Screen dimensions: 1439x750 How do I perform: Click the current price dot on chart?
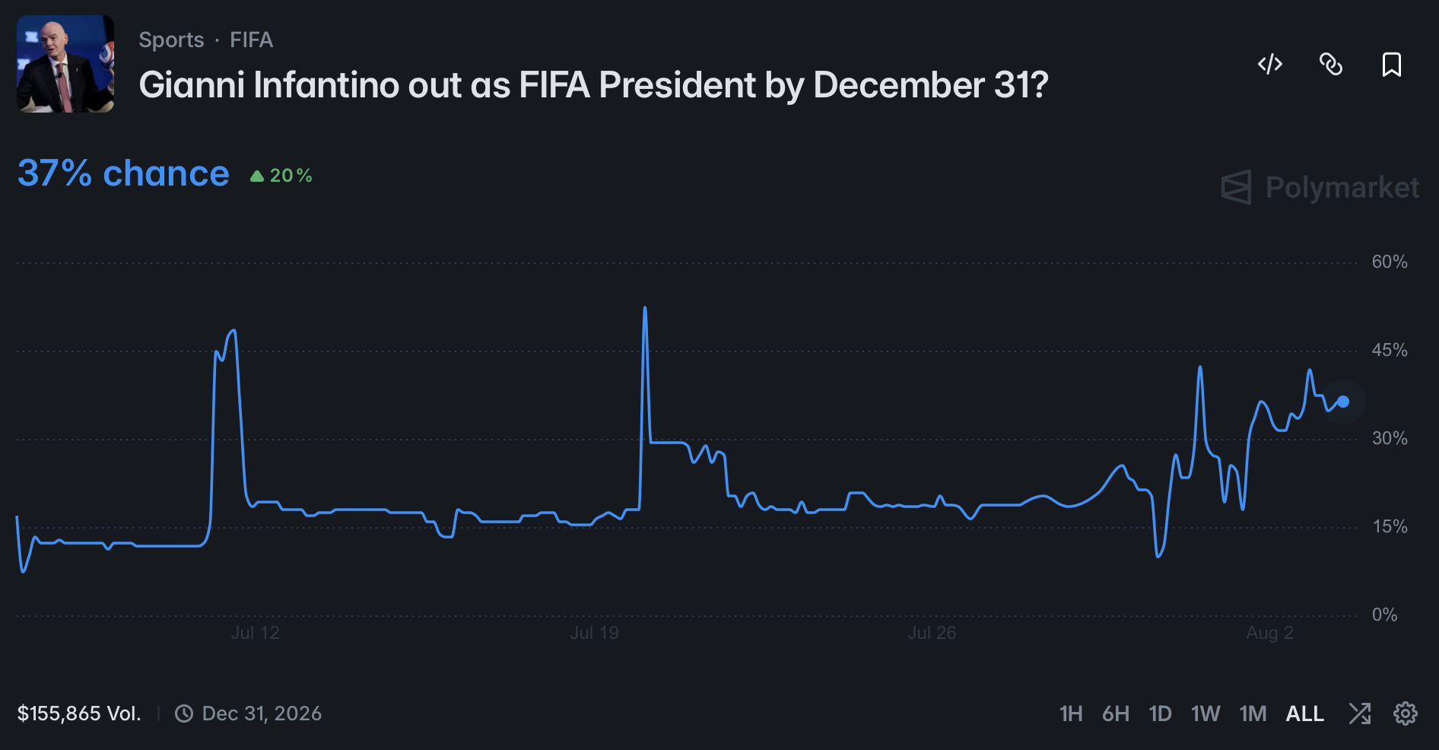point(1343,402)
